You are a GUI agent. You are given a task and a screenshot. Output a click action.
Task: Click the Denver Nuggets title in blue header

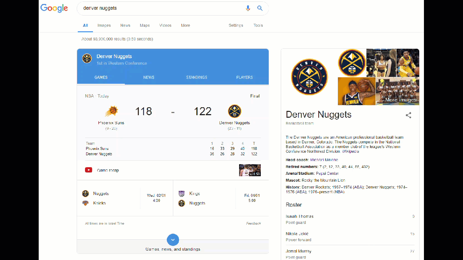pos(114,56)
